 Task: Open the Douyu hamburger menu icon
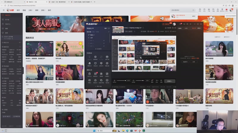point(4,10)
